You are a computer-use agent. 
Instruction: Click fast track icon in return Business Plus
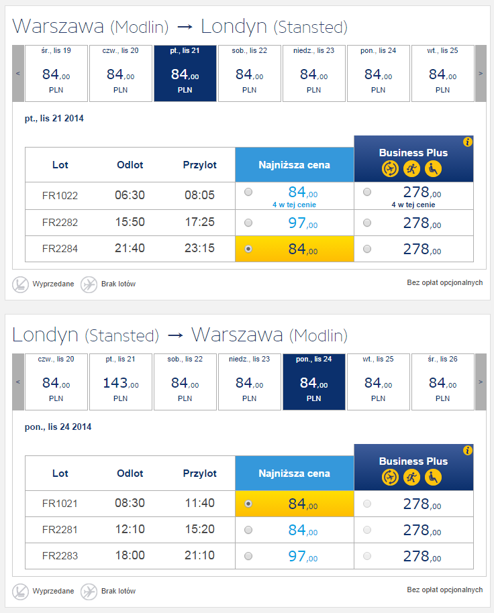coord(411,478)
